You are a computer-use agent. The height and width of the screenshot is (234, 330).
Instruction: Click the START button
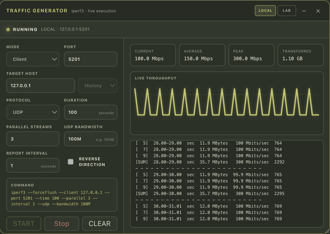point(24,224)
